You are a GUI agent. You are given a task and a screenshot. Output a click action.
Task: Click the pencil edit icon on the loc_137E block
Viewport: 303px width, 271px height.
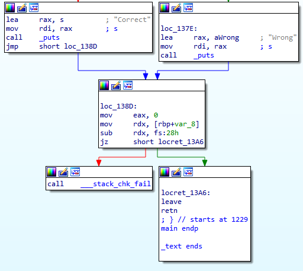click(176, 8)
